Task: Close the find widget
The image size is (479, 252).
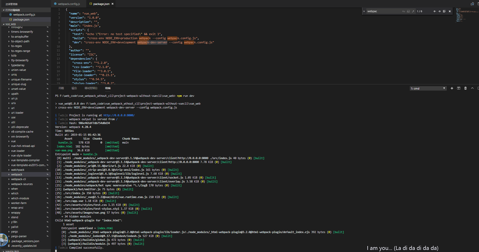Action: (x=450, y=11)
